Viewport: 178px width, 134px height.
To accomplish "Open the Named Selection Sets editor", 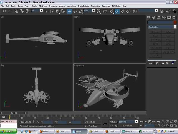I will pos(135,11).
